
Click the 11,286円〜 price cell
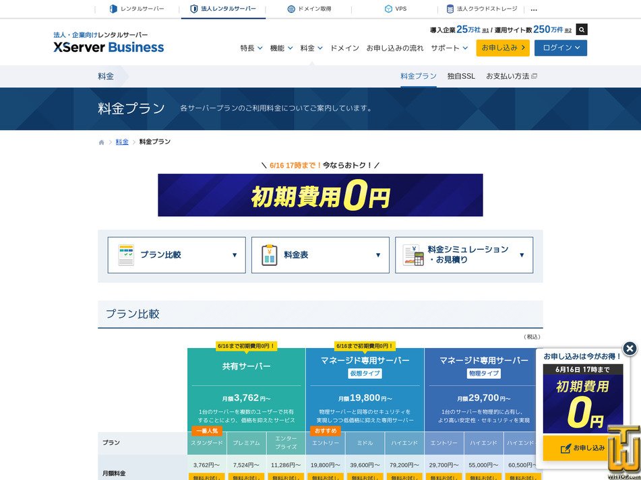coord(286,465)
